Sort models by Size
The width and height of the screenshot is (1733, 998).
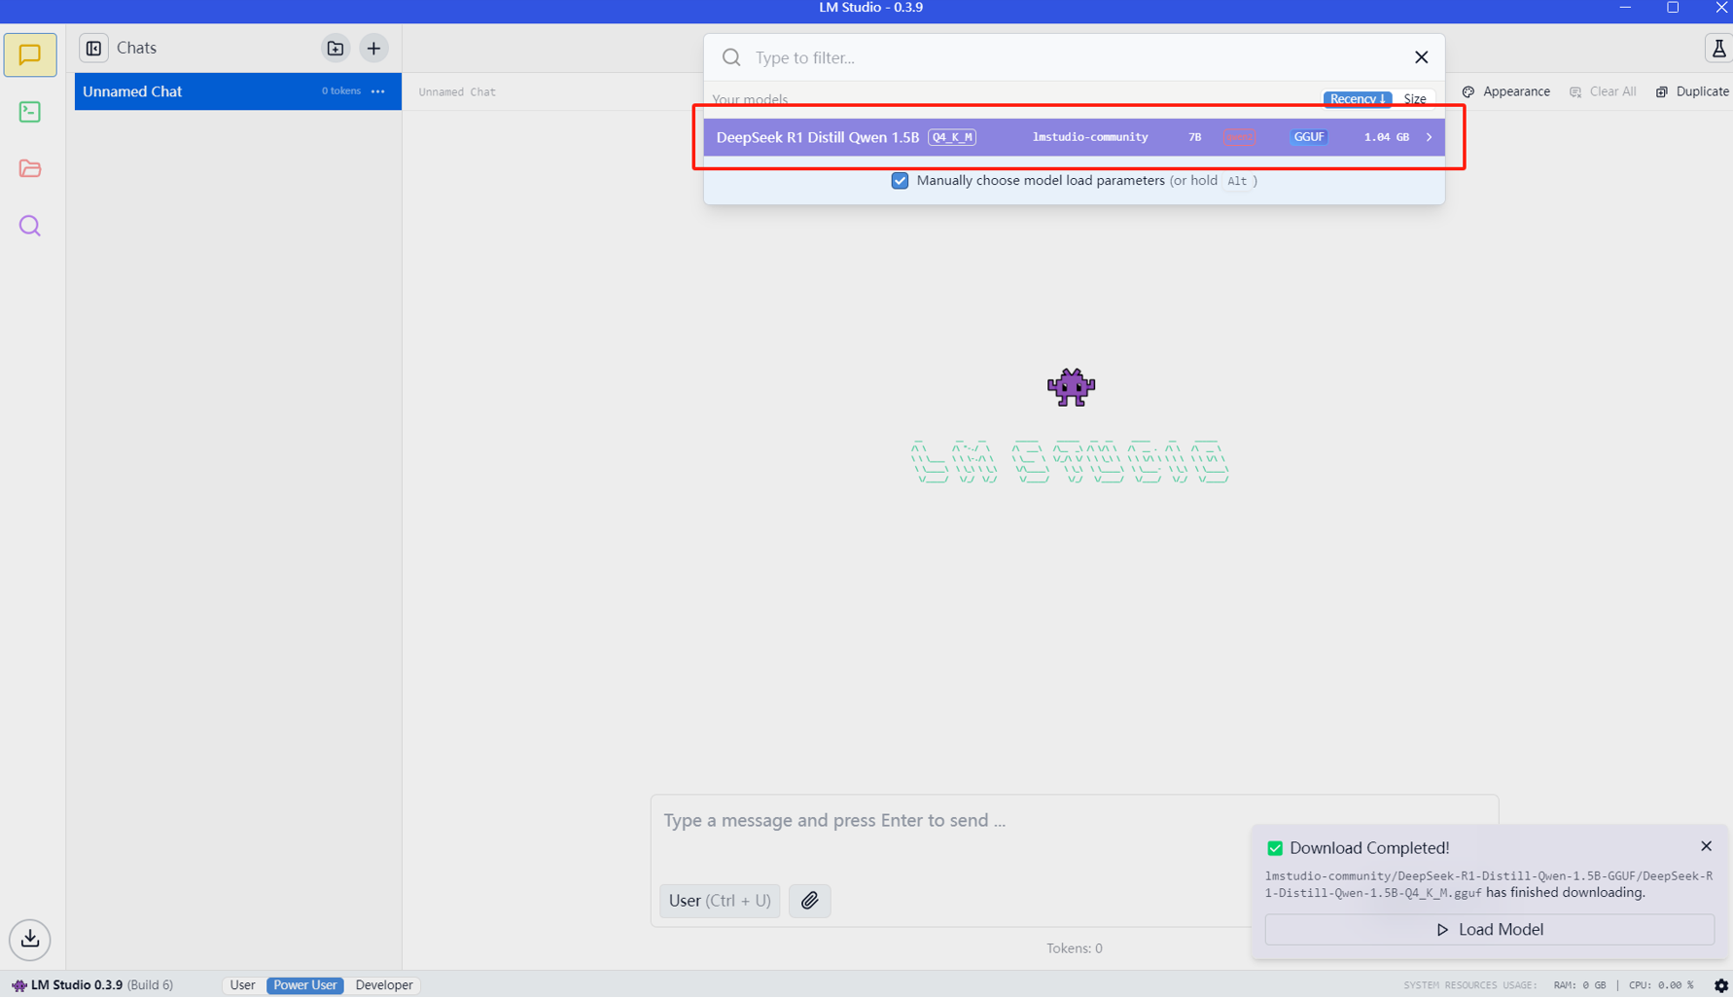(1415, 99)
